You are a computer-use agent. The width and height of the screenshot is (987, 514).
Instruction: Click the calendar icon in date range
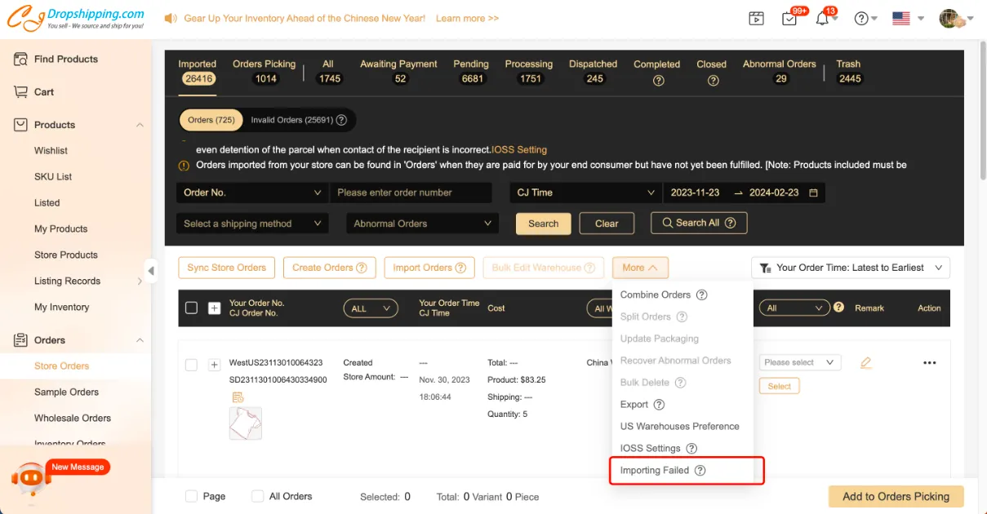click(x=813, y=193)
